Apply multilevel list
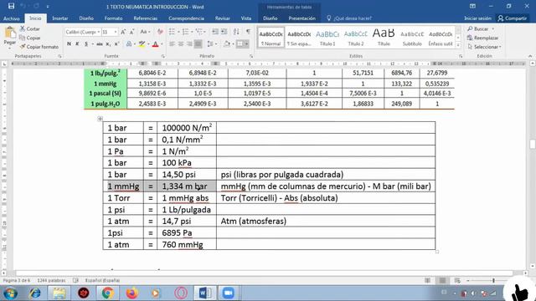536x301 pixels. pos(200,32)
